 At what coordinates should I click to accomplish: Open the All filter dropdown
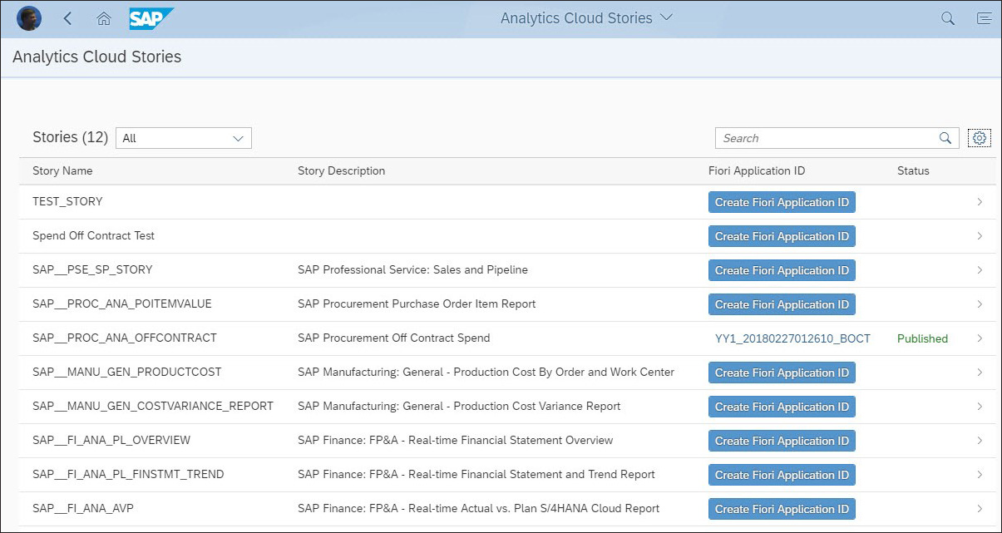click(x=184, y=138)
